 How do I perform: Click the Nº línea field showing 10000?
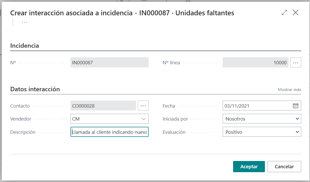click(x=255, y=62)
